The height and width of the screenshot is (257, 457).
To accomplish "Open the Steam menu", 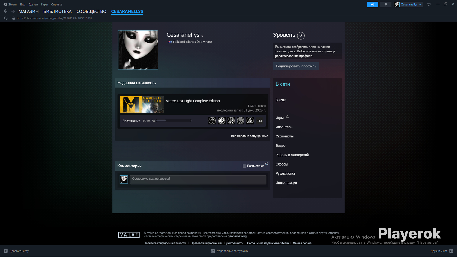I will 12,4.
